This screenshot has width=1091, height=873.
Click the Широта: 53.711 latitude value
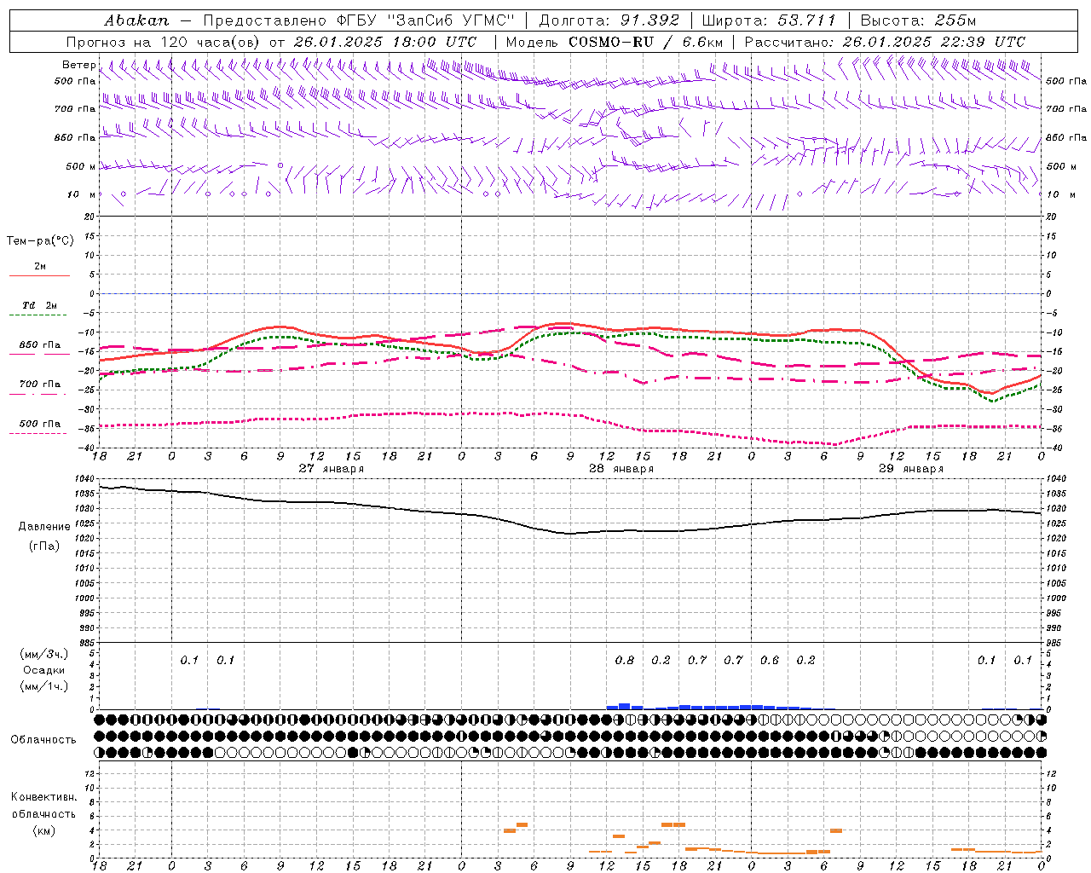point(769,20)
